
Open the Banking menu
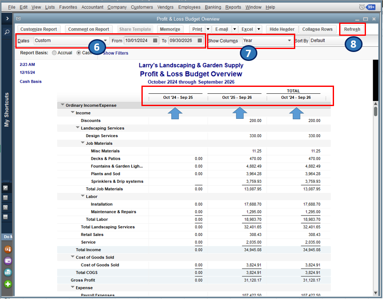[x=213, y=7]
